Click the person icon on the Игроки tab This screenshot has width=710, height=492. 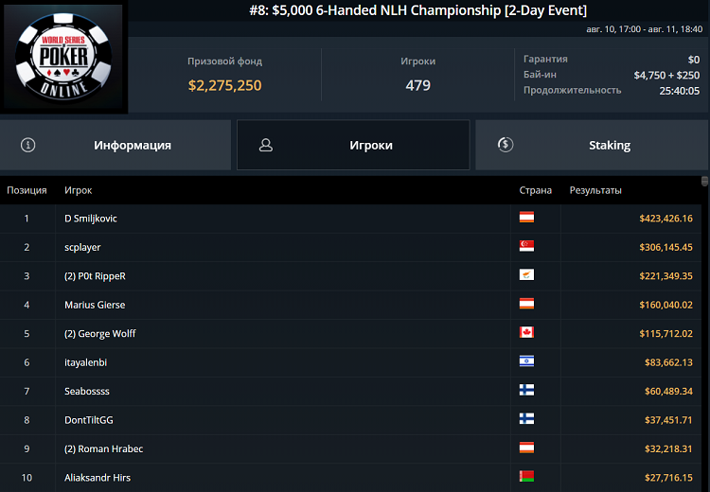point(266,145)
